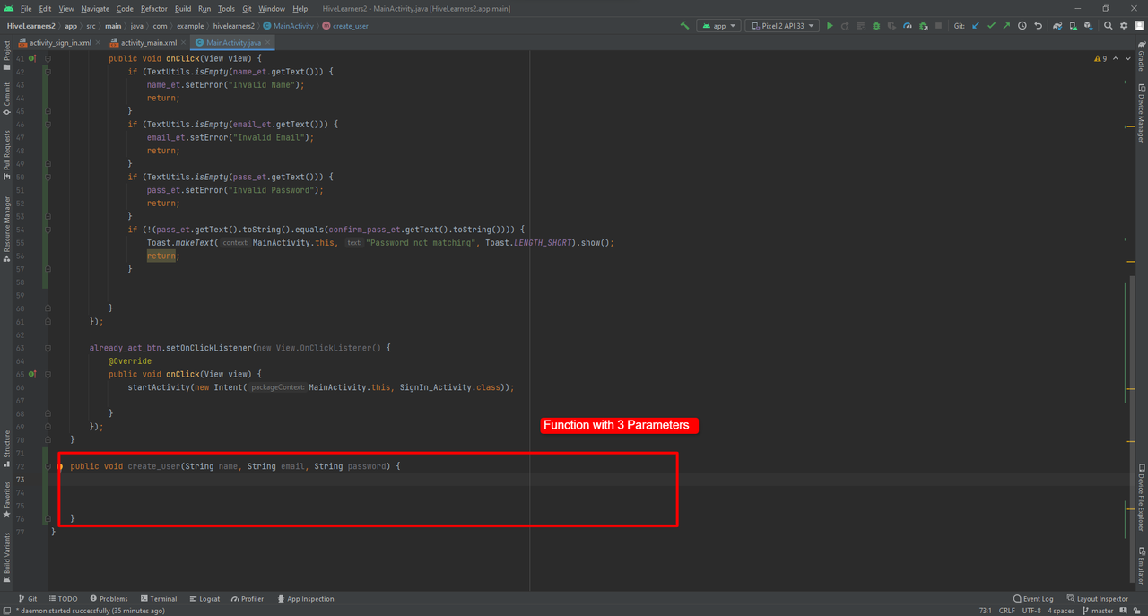The width and height of the screenshot is (1148, 616).
Task: Collapse create_user fold at line 72
Action: (48, 466)
